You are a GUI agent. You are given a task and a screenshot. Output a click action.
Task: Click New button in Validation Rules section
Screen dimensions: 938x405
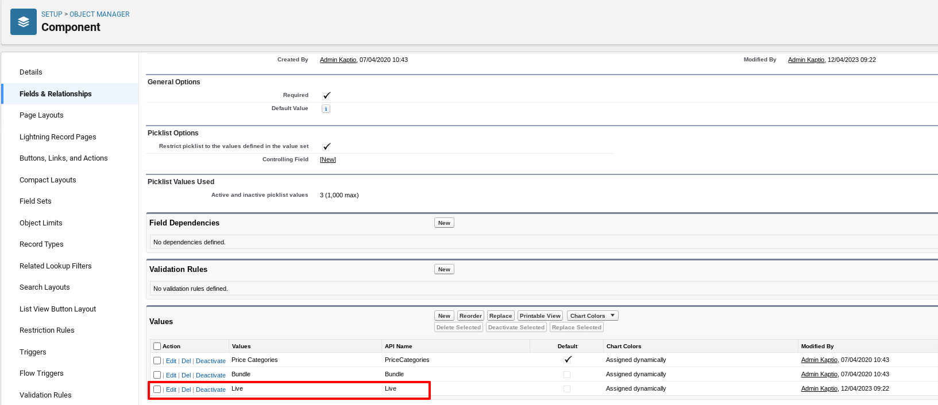[x=444, y=270]
